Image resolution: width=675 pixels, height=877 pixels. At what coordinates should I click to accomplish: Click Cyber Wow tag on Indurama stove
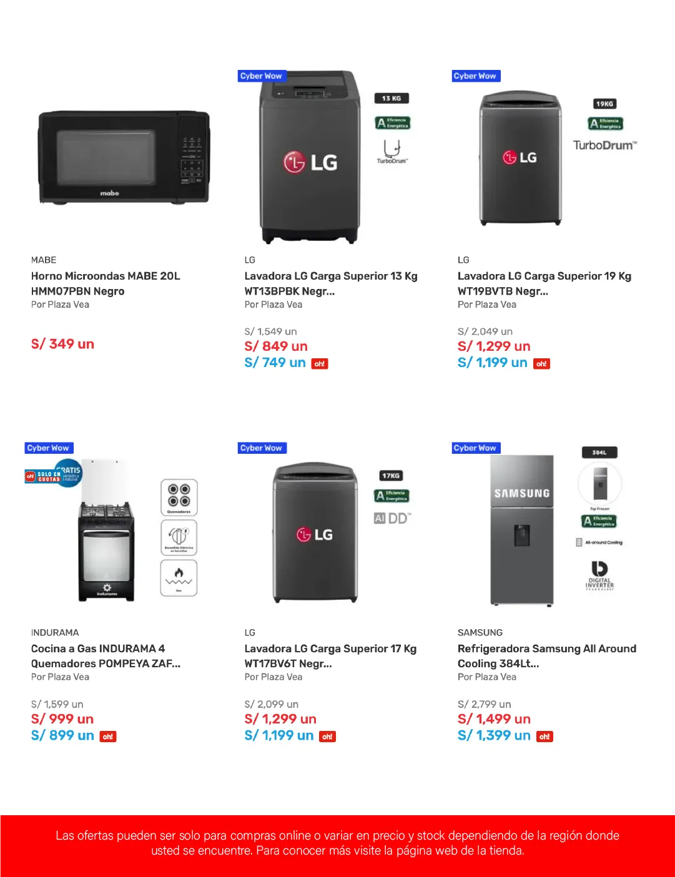pos(49,448)
